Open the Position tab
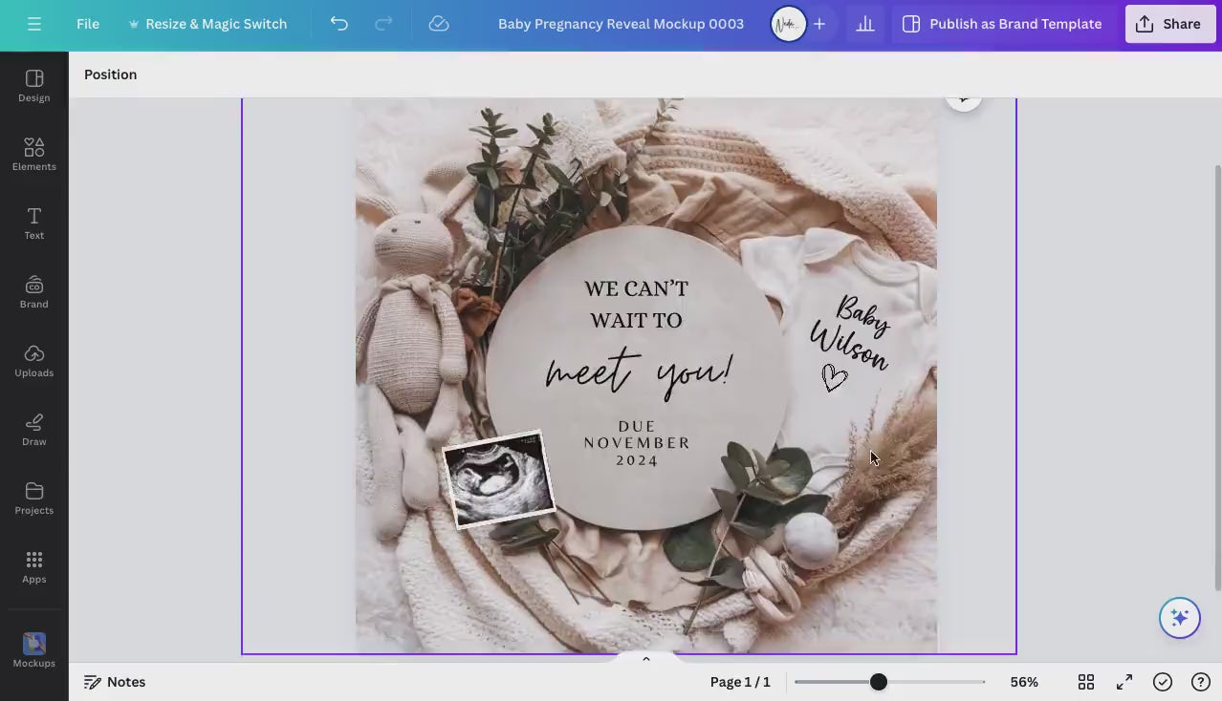The width and height of the screenshot is (1222, 701). (x=110, y=74)
